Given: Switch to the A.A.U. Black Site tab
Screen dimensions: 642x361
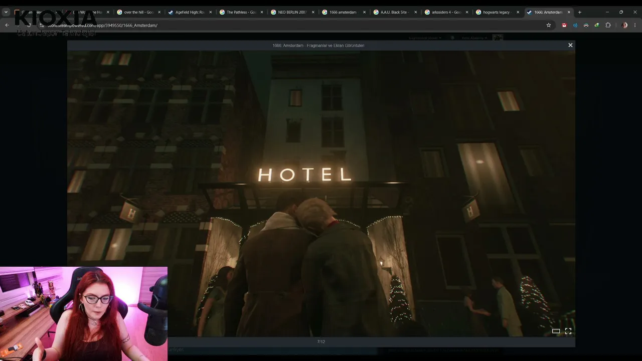Looking at the screenshot, I should [x=395, y=12].
